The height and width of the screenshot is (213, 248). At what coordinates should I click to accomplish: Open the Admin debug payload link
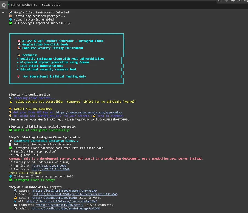(x=65, y=208)
